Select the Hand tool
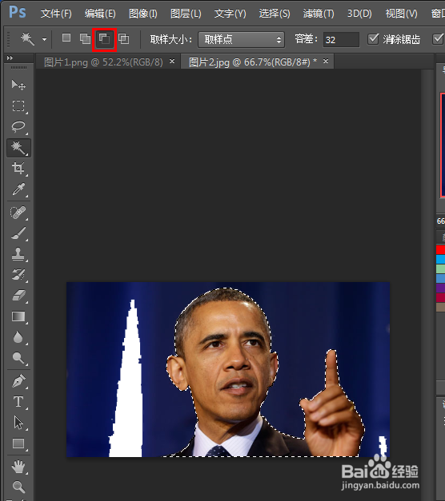Screen dimensions: 445x501 pos(18,467)
